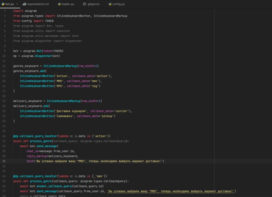The width and height of the screenshot is (272, 197).
Task: Click 'InlineKeyboardButton, InlineKeyboardMarkup' import on line 2
Action: click(x=92, y=16)
